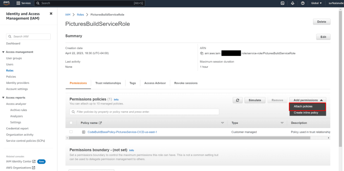Open Roles in the sidebar
Screen dimensions: 344x171
[10, 70]
